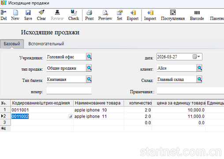
Task: Run the Check toolbar action
Action: coord(74,15)
